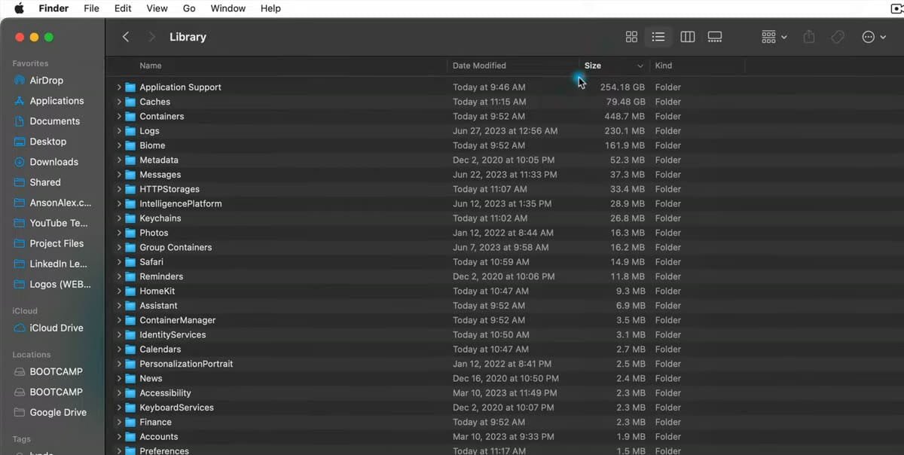Select the Finance folder row
904x455 pixels.
[505, 423]
